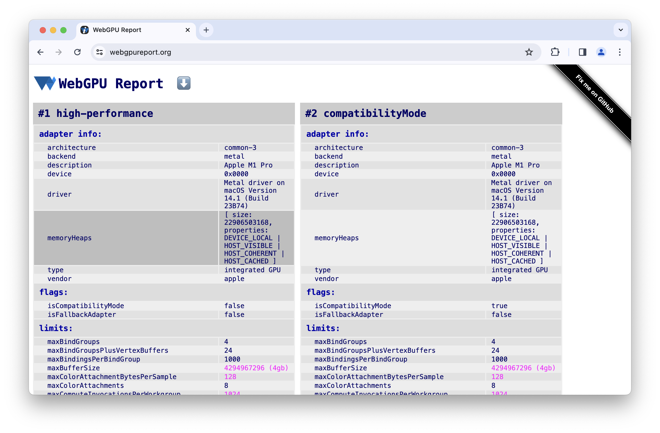Click the site settings icon in address bar

(x=101, y=52)
